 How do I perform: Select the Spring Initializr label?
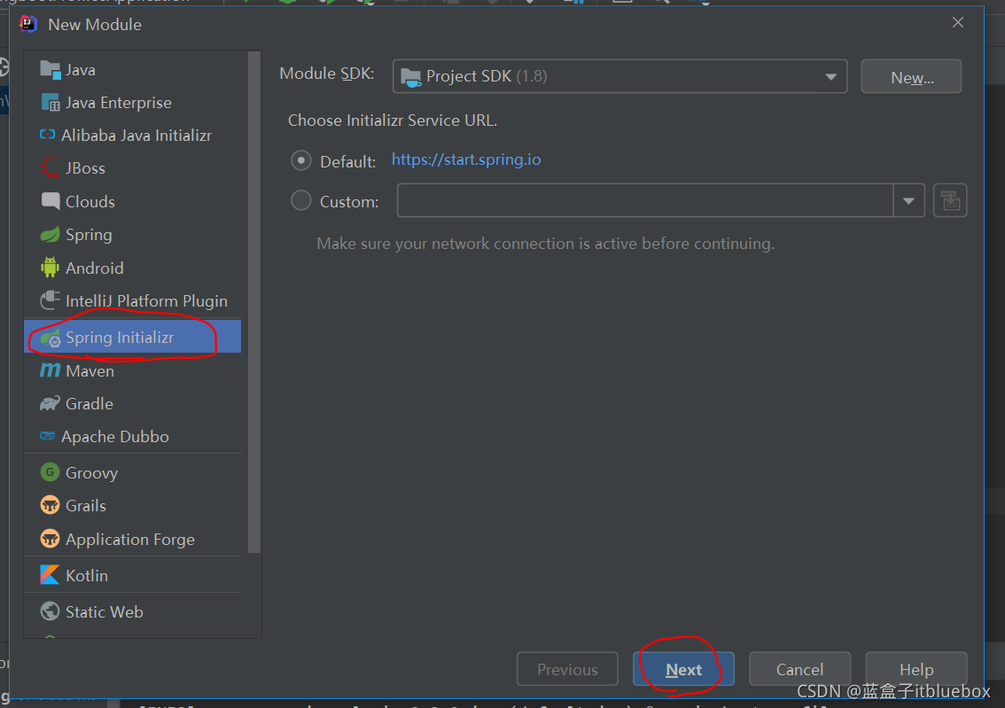coord(120,338)
